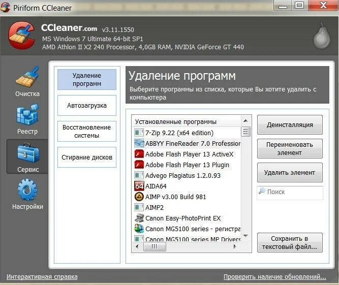Click the Flash Player 13 Plugin icon
The height and width of the screenshot is (285, 339).
click(139, 165)
